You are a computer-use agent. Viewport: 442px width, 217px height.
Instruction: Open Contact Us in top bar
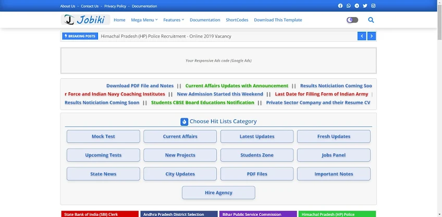90,6
